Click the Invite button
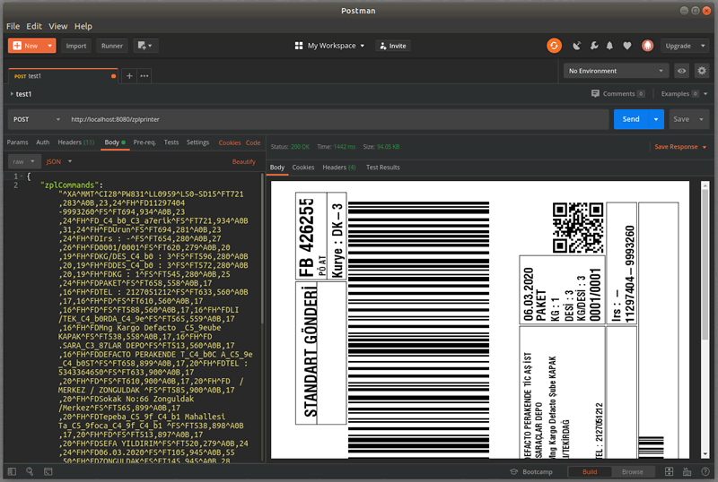Viewport: 718px width, 482px height. pyautogui.click(x=393, y=46)
